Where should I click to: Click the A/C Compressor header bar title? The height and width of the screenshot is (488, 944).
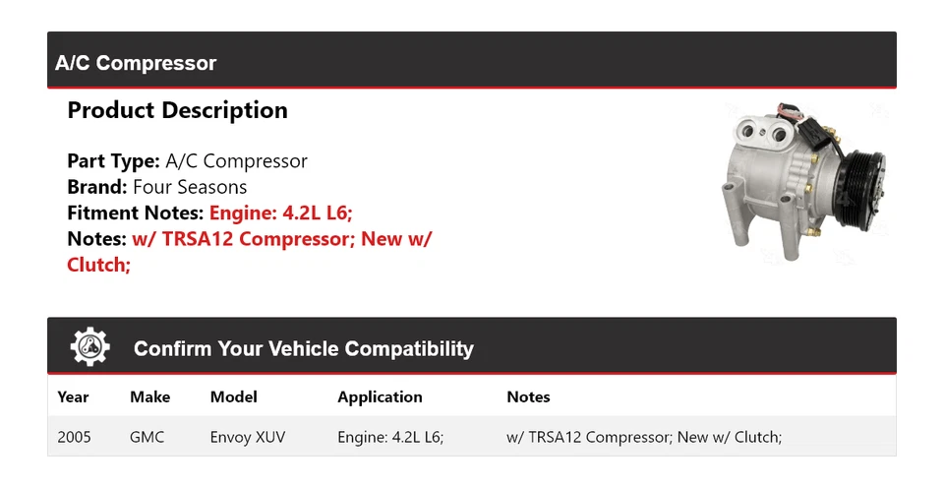[136, 63]
